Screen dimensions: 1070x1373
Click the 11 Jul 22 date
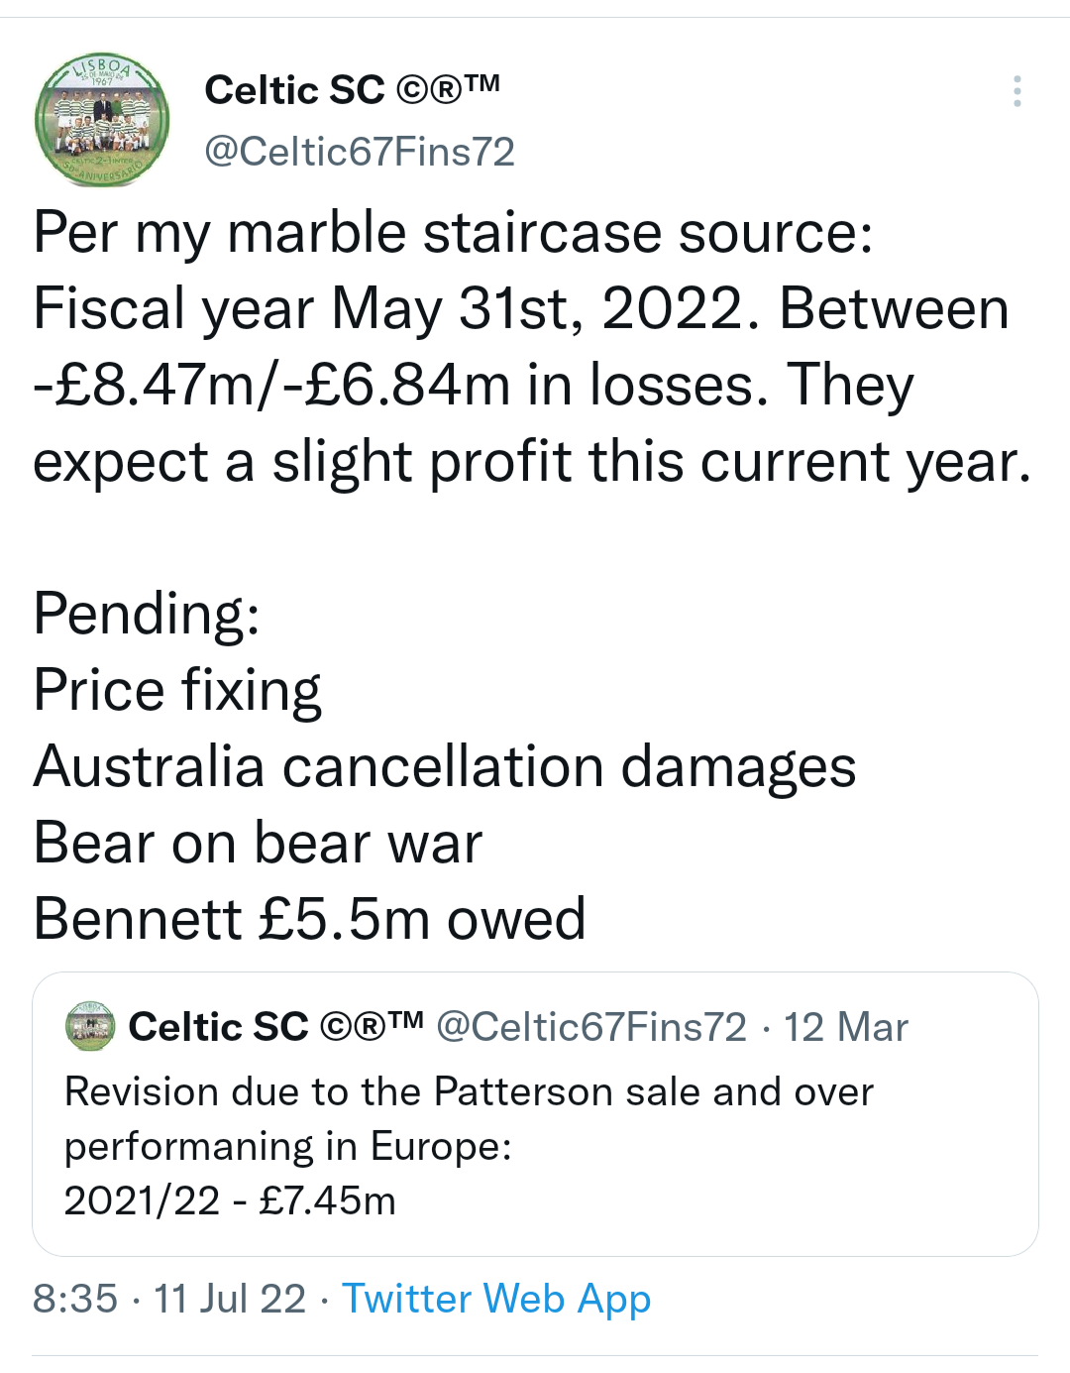[230, 1299]
